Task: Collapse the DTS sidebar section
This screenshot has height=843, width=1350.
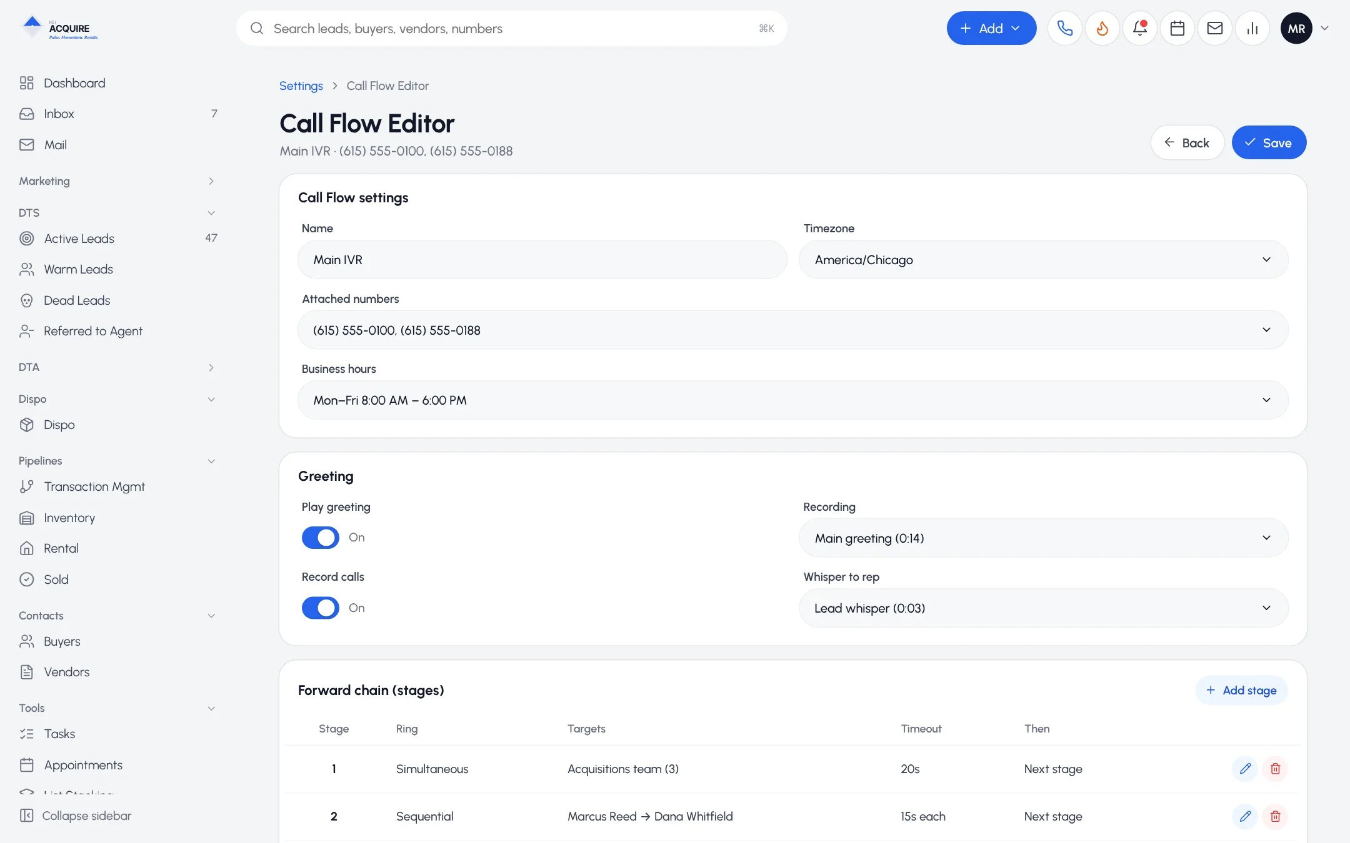Action: (x=119, y=213)
